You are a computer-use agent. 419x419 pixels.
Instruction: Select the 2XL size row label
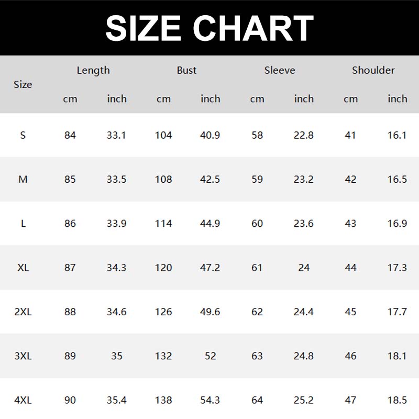23,312
